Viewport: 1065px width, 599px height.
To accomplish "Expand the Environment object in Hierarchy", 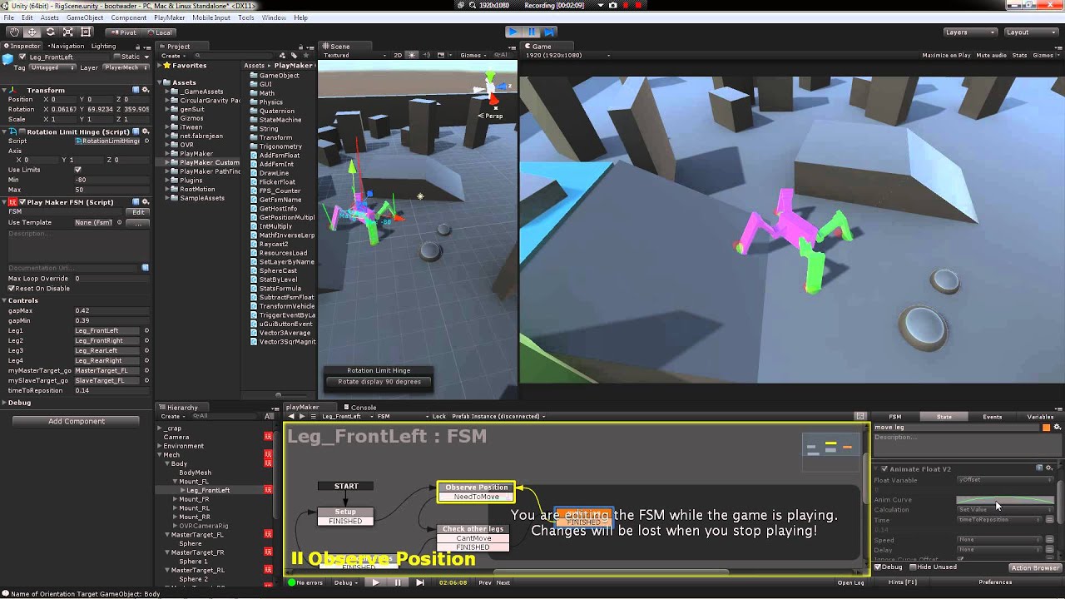I will point(160,446).
